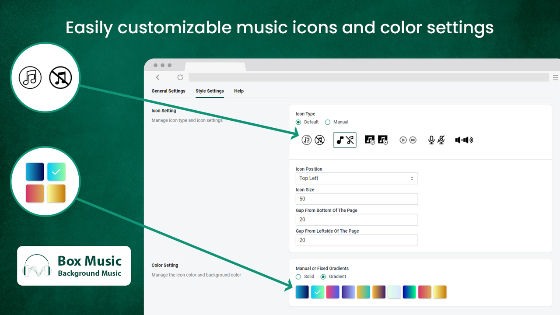Pick the music square check/cross icon set
The image size is (560, 315).
pyautogui.click(x=376, y=140)
